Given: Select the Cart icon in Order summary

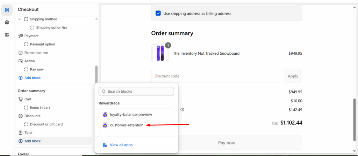Looking at the screenshot, I should coord(21,99).
